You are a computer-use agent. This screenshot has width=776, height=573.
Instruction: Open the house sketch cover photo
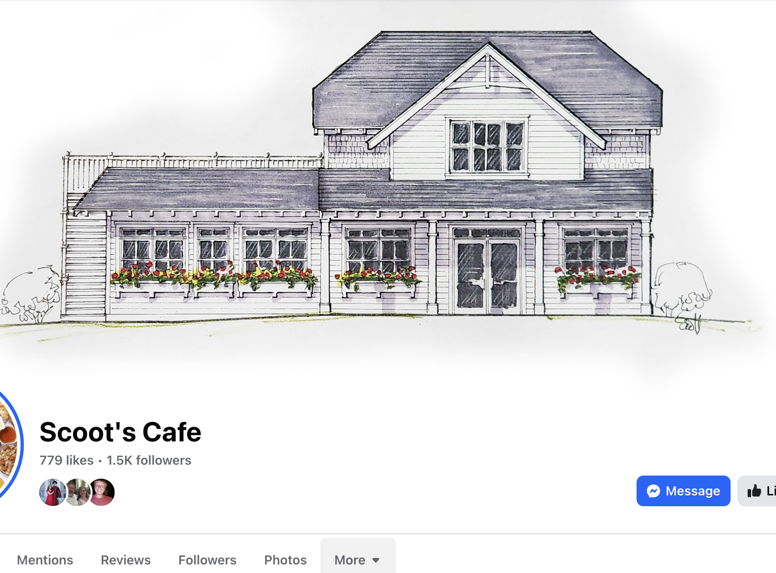click(x=388, y=186)
